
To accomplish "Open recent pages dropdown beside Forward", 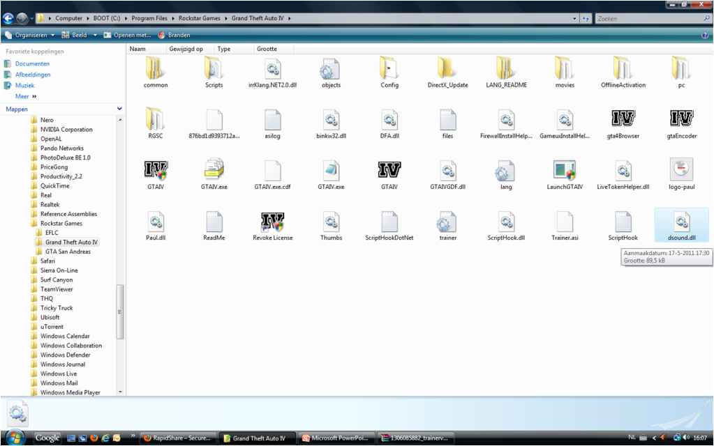I will point(32,19).
